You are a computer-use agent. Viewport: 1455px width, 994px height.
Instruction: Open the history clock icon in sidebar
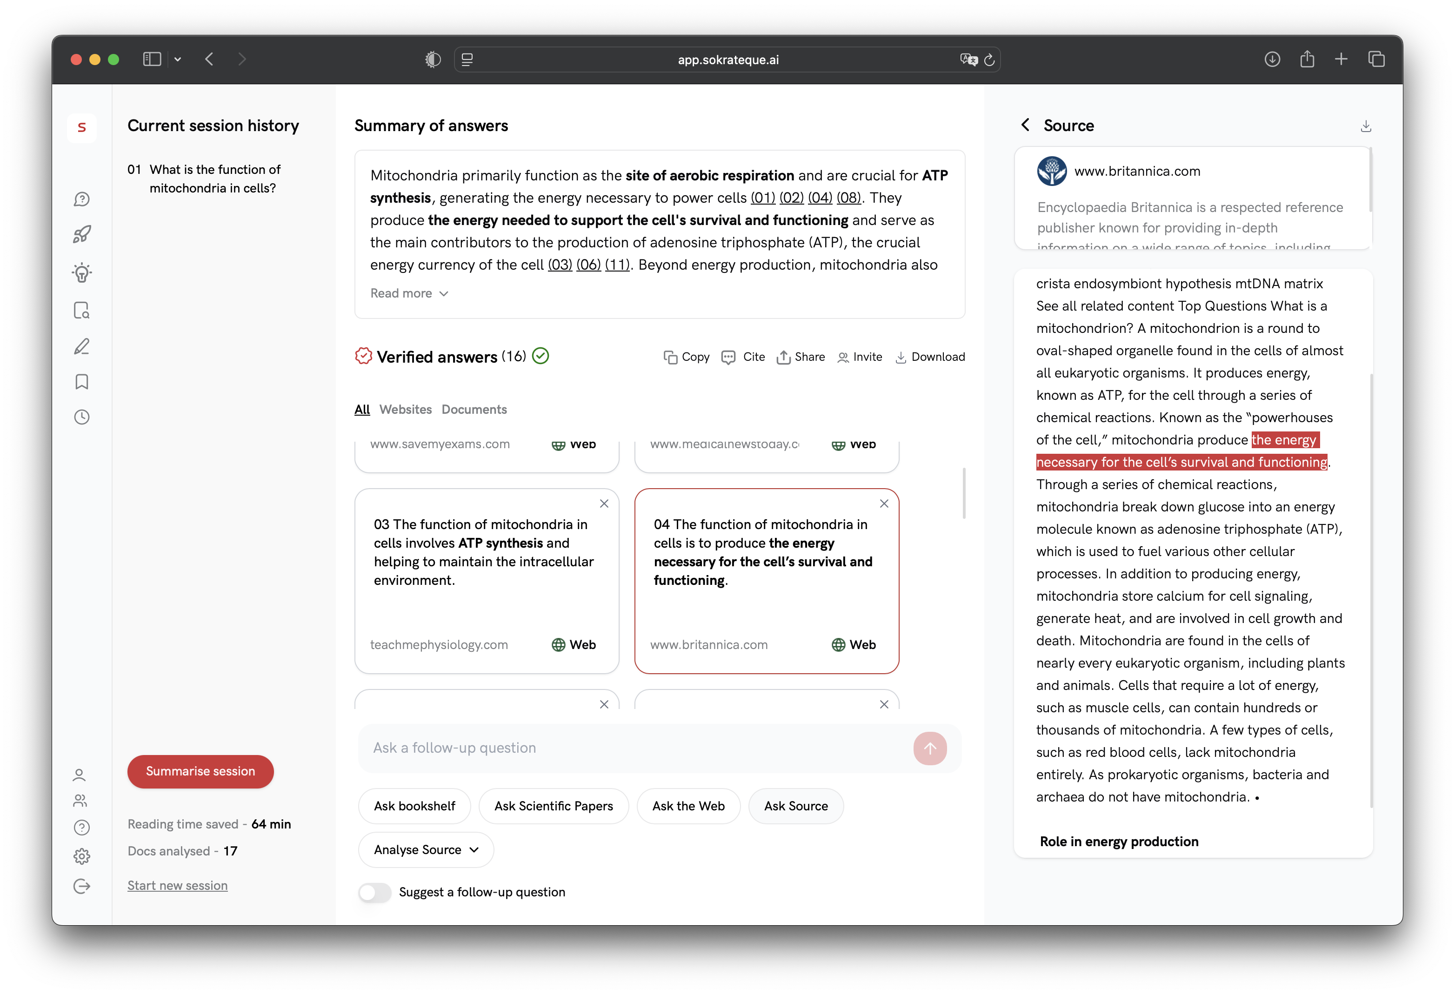point(81,417)
